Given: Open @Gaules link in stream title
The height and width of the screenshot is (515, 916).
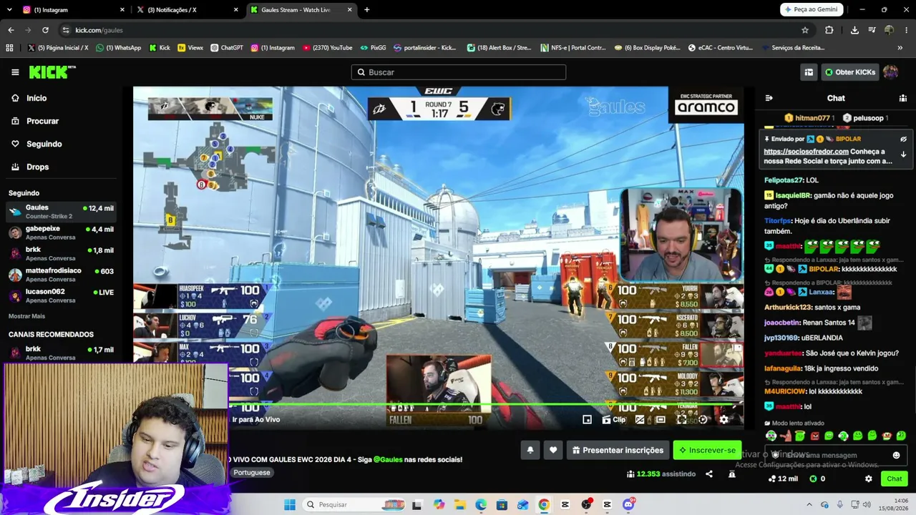Looking at the screenshot, I should tap(388, 459).
